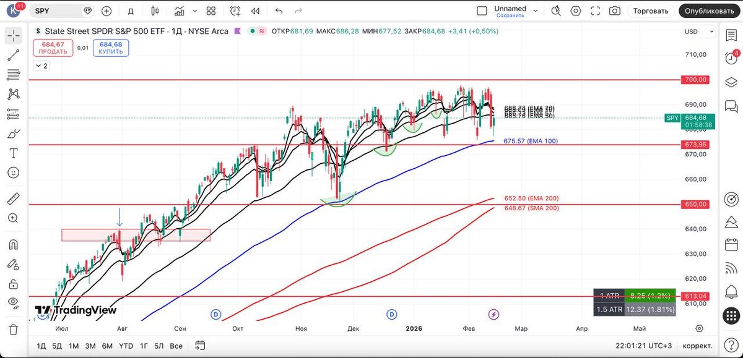
Task: Select the 1Д time range
Action: click(x=41, y=346)
